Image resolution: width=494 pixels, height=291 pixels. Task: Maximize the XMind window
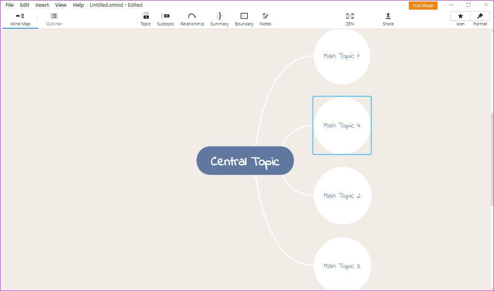click(x=469, y=5)
